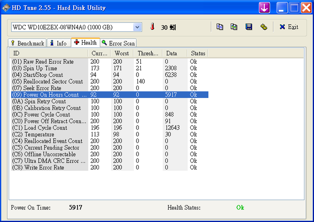Click the Power On Time value 5917 at bottom
The image size is (314, 222).
pos(75,207)
